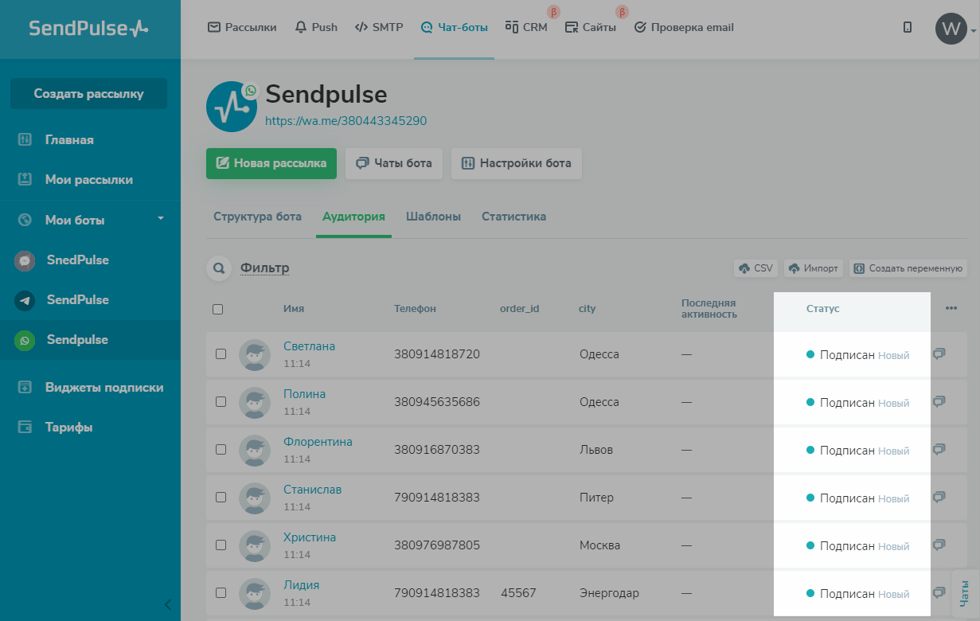Click Флорентина's avatar picture

255,451
